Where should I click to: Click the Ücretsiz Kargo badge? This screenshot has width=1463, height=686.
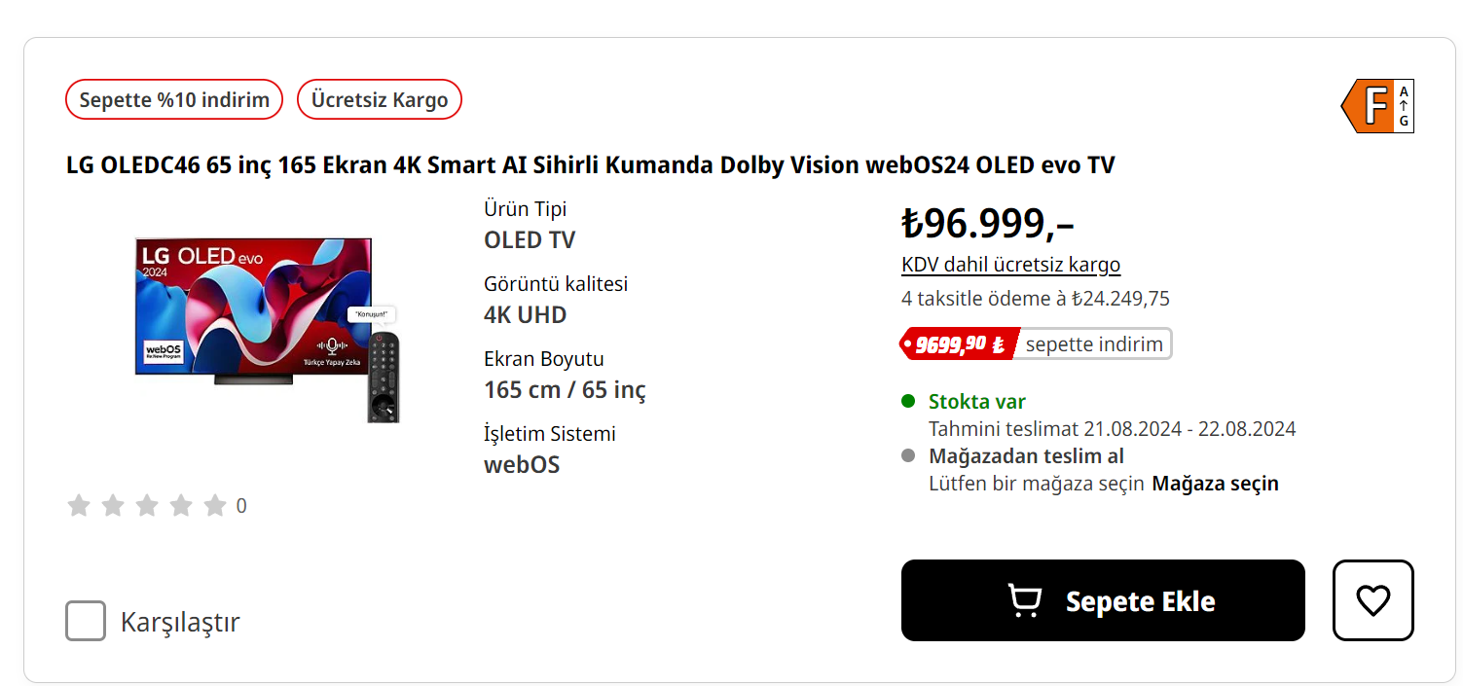click(380, 99)
